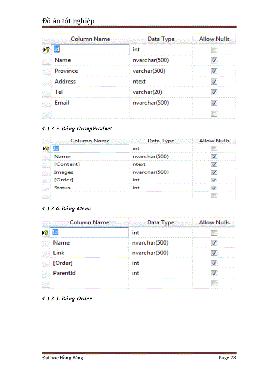Click the row selector for the Province row
The height and width of the screenshot is (383, 278).
point(47,71)
